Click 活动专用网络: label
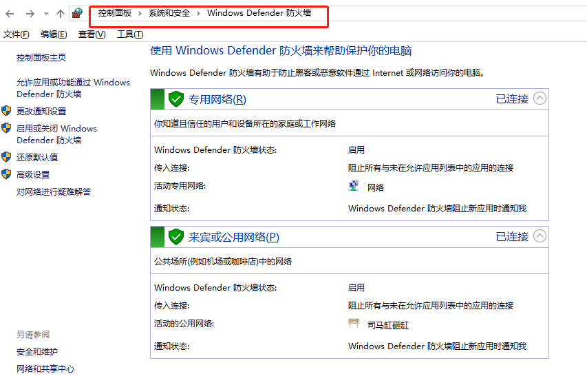Screen dimensions: 587x385 pyautogui.click(x=180, y=186)
